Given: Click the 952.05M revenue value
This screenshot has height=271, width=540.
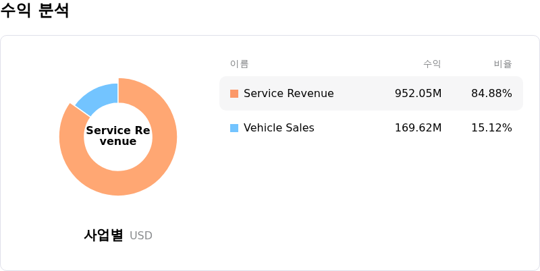Looking at the screenshot, I should pos(418,94).
